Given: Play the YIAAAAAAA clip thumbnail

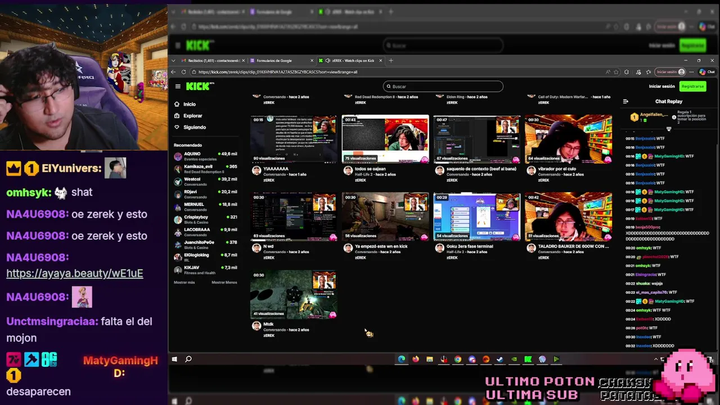Looking at the screenshot, I should point(294,139).
